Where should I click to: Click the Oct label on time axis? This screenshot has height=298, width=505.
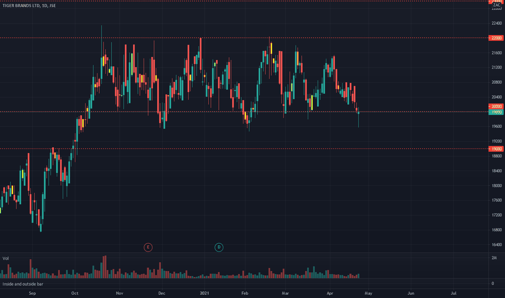(x=75, y=293)
